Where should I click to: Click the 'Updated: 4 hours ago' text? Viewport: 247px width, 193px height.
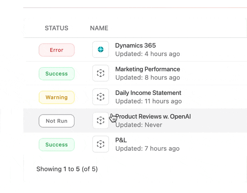tap(147, 54)
